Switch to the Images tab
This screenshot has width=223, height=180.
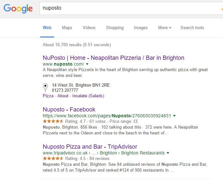pyautogui.click(x=141, y=28)
